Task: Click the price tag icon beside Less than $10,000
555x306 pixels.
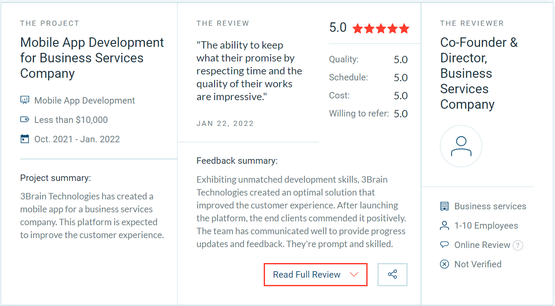Action: tap(25, 119)
